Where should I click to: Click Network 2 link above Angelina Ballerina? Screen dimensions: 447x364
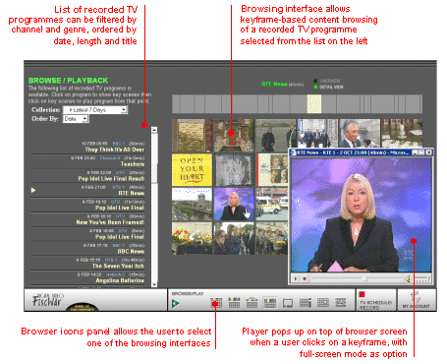click(x=116, y=274)
